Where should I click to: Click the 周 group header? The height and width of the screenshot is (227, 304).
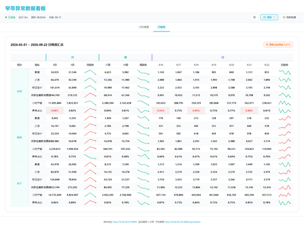point(125,58)
